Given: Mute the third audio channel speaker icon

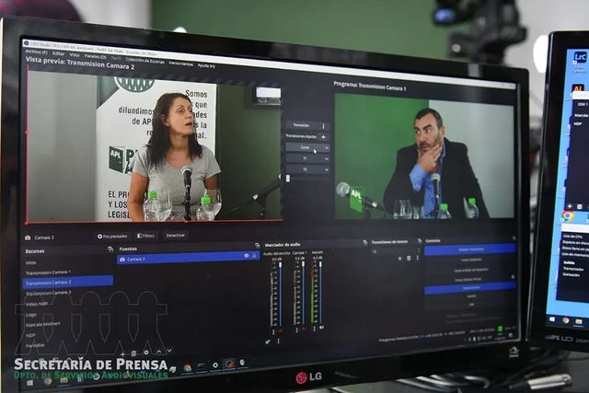Looking at the screenshot, I should pos(321,328).
